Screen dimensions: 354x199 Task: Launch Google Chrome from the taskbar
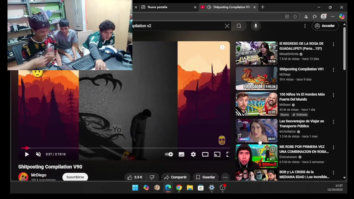point(179,188)
